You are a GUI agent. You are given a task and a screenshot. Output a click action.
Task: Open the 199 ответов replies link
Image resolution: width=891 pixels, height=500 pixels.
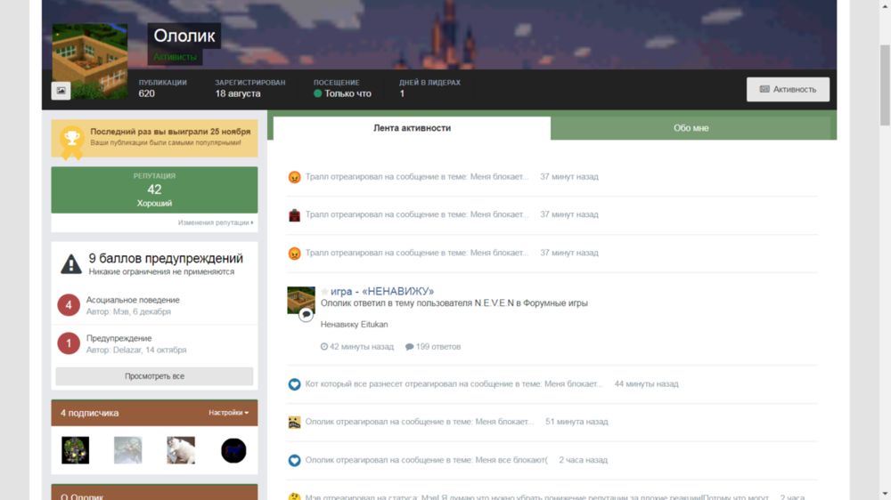(433, 347)
